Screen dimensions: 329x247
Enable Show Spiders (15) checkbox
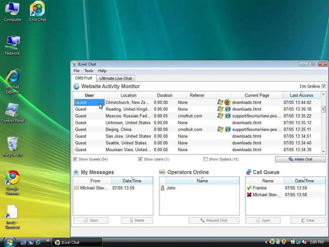tap(206, 159)
